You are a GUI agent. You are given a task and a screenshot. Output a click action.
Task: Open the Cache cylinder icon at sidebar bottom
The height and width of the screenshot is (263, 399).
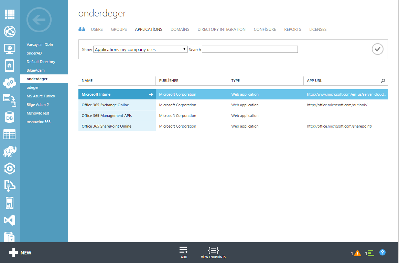click(10, 237)
